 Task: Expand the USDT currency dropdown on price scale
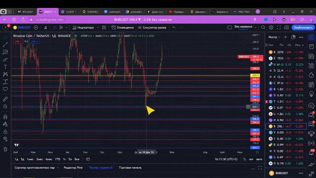(x=256, y=35)
